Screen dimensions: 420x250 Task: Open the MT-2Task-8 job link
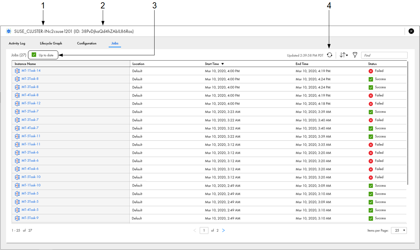pyautogui.click(x=30, y=79)
